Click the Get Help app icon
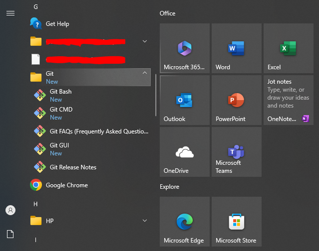319x251 pixels. [x=36, y=23]
